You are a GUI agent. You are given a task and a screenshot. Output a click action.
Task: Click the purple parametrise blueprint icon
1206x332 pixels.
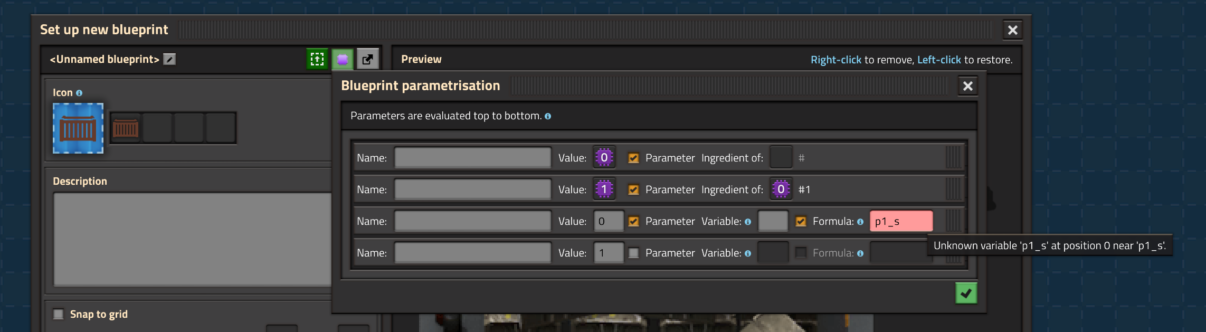click(x=343, y=59)
